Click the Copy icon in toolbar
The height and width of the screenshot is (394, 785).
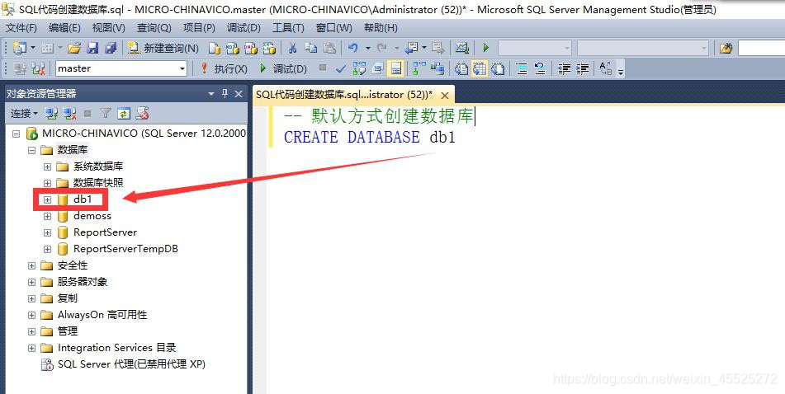point(311,48)
